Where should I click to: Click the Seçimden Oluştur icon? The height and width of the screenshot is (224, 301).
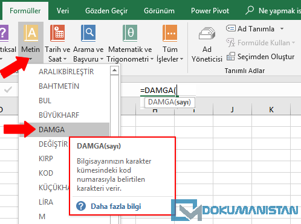click(x=231, y=57)
